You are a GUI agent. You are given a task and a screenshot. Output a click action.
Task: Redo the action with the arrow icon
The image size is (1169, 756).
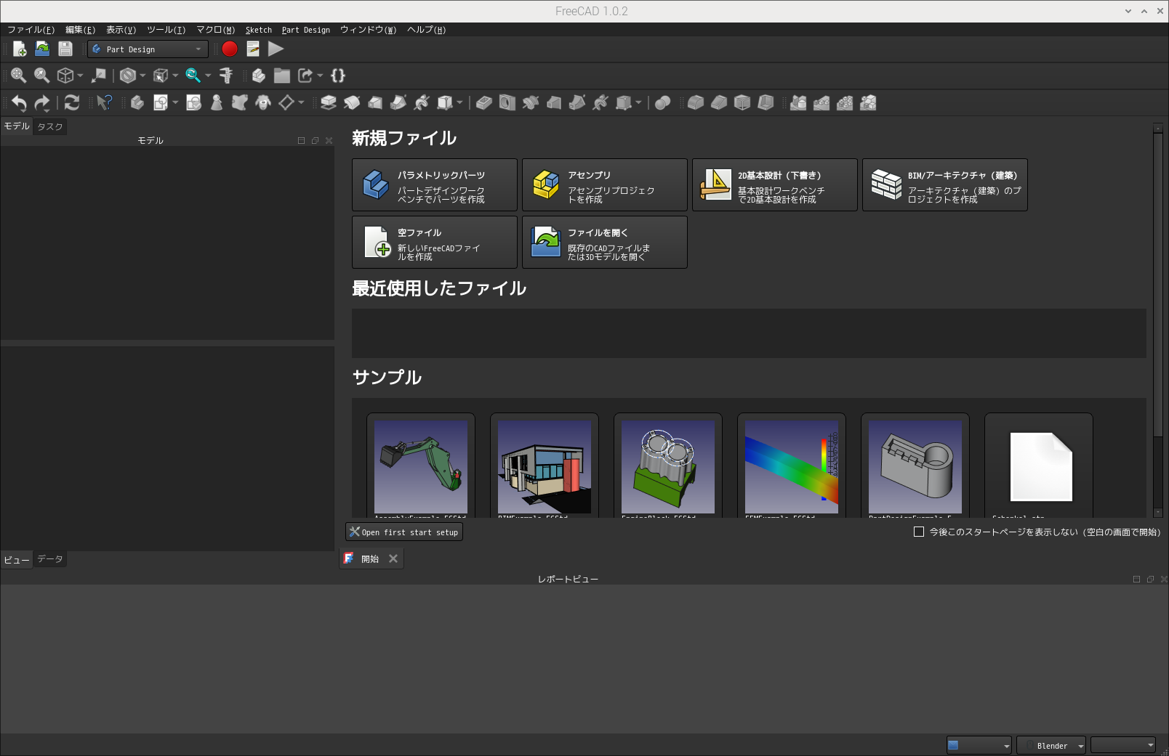(x=42, y=103)
